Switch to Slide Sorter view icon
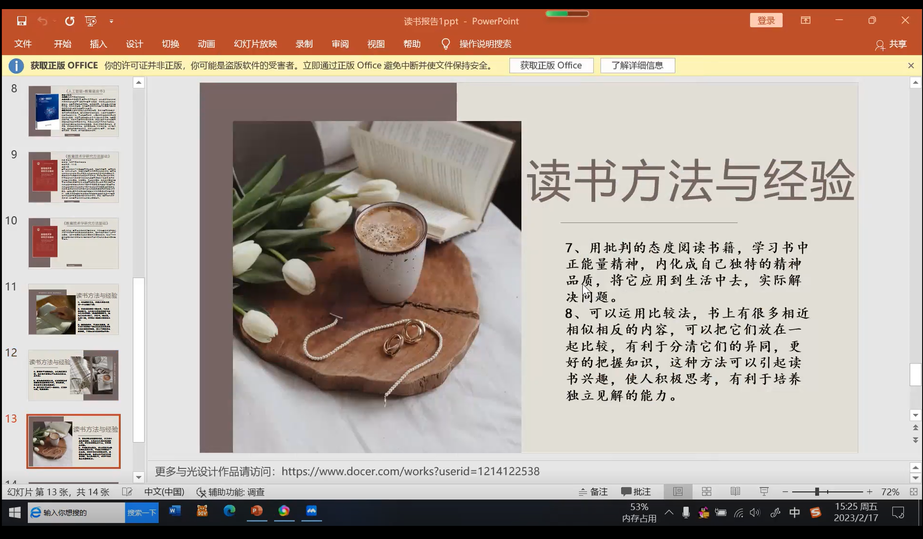Viewport: 923px width, 539px height. click(x=707, y=492)
